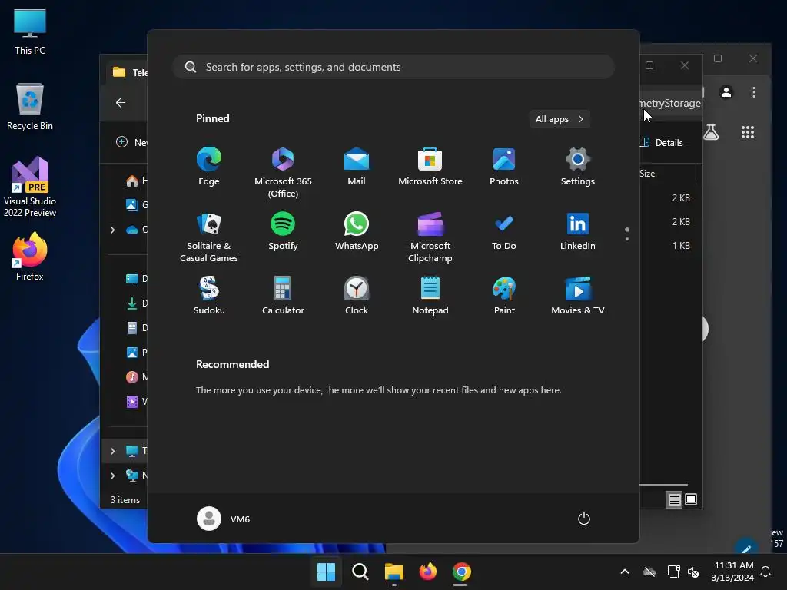Viewport: 787px width, 590px height.
Task: Expand OneDrive node in Explorer sidebar
Action: click(x=112, y=230)
